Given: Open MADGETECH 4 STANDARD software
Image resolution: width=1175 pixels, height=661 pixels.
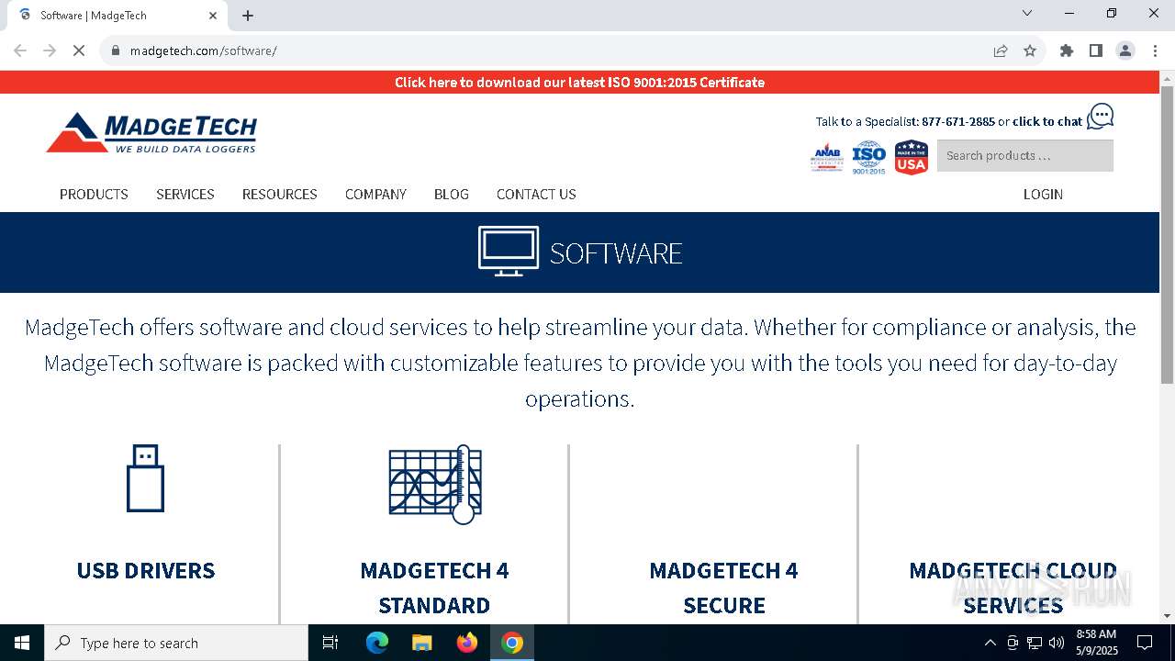Looking at the screenshot, I should pyautogui.click(x=434, y=588).
